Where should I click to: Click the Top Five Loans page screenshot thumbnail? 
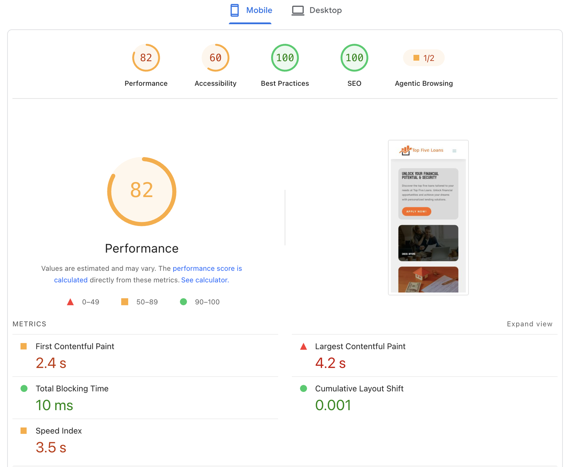[x=428, y=217]
